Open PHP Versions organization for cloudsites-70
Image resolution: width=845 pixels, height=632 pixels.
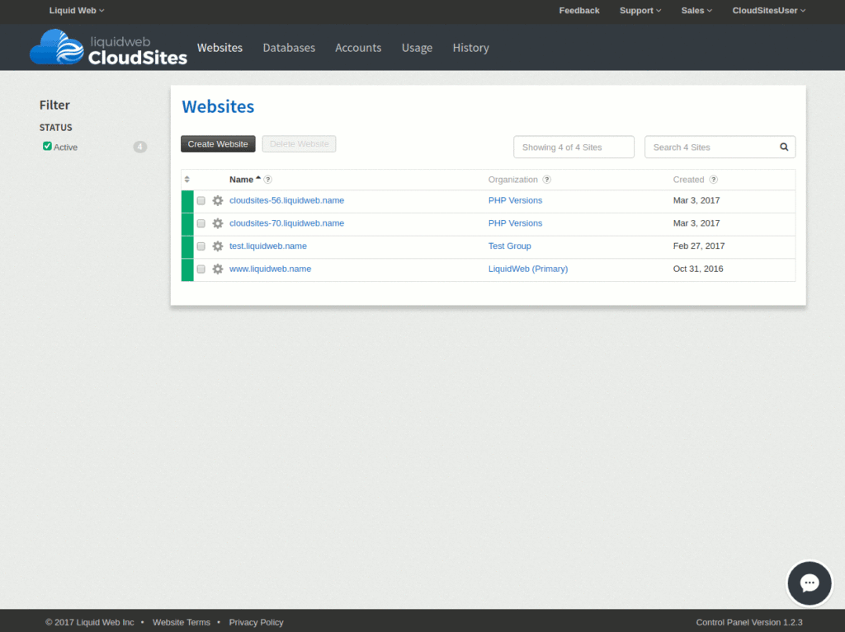[x=515, y=223]
